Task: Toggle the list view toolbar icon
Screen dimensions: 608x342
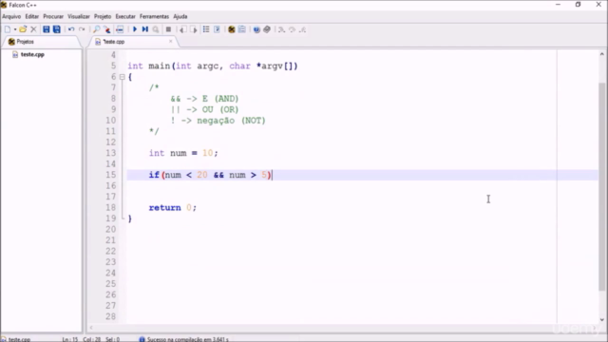Action: 206,29
